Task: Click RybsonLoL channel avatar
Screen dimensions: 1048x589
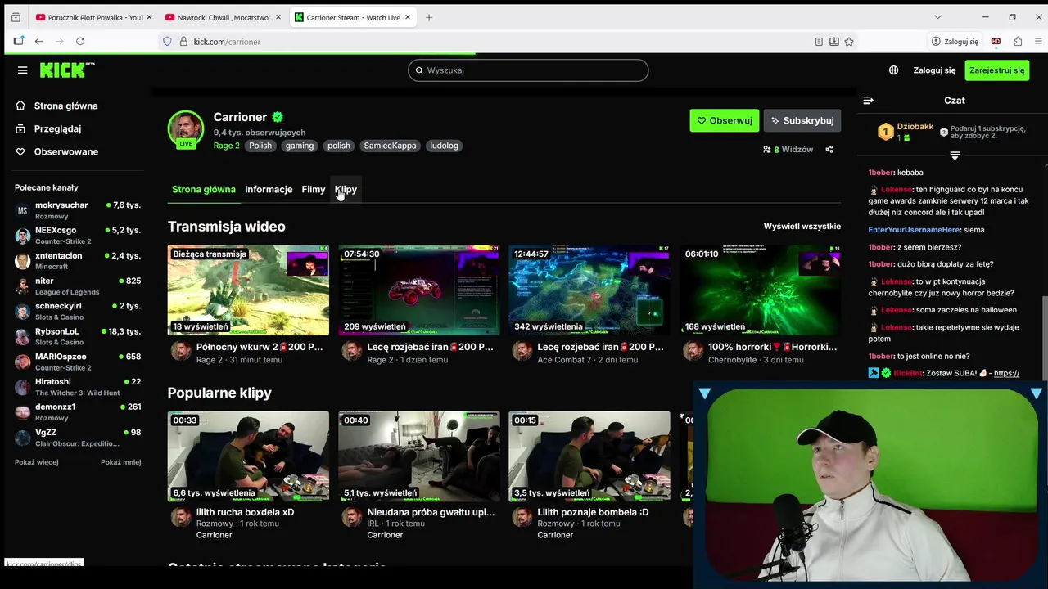Action: (23, 337)
